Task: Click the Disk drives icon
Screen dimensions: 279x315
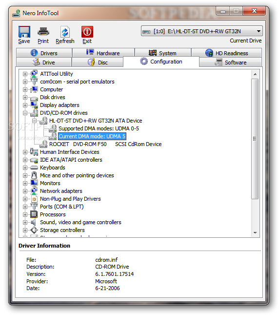Action: 34,98
